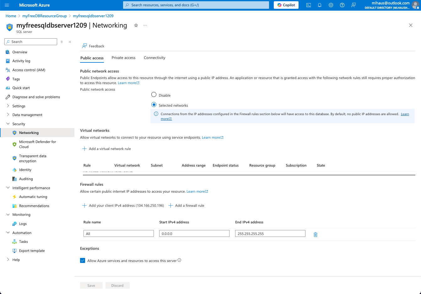Toggle Allow Azure services checkbox
Viewport: 421px width, 294px height.
[x=83, y=260]
